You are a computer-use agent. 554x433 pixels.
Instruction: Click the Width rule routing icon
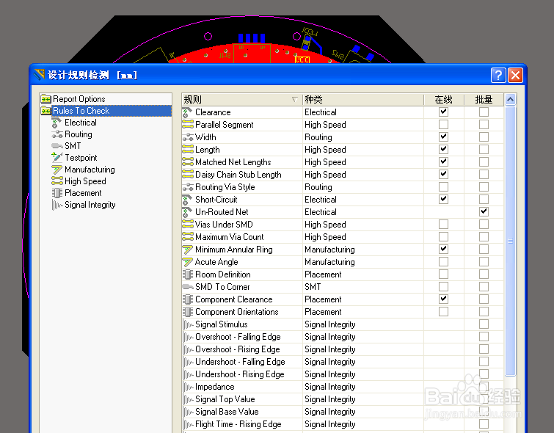pyautogui.click(x=188, y=137)
